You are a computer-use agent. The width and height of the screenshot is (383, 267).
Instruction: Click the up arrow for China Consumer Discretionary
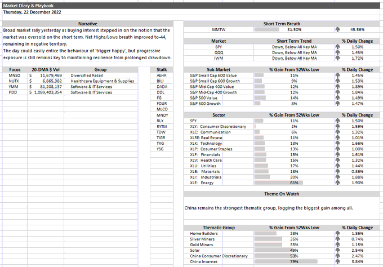coord(337,256)
